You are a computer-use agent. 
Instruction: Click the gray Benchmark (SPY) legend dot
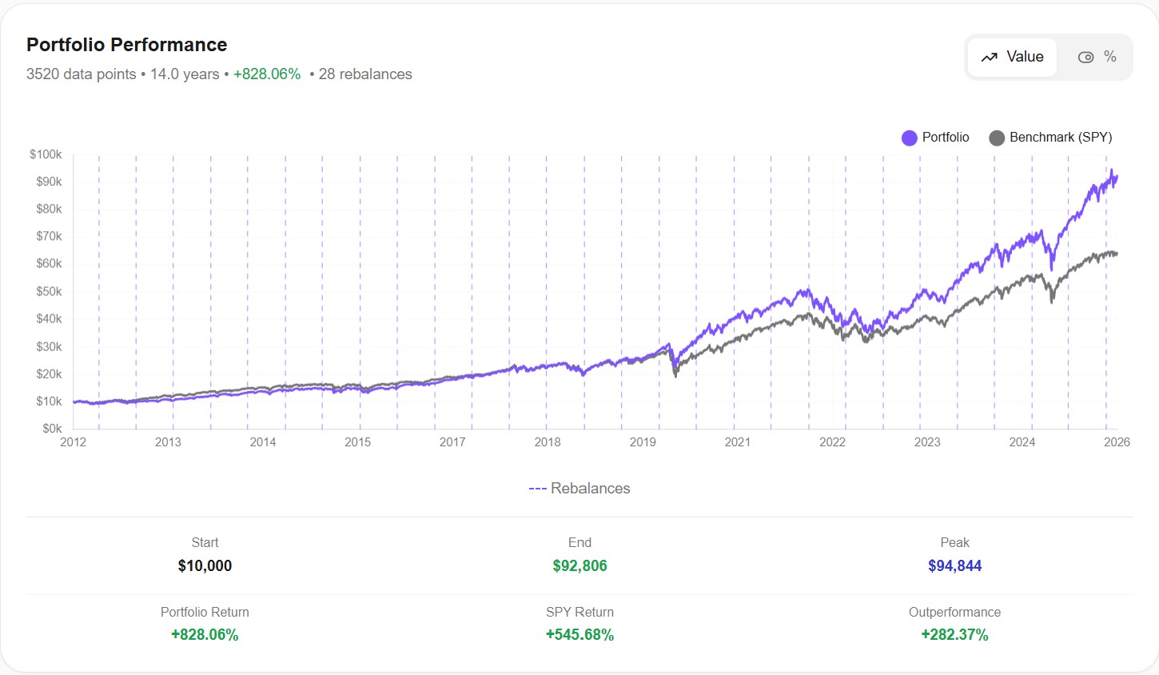click(x=995, y=137)
